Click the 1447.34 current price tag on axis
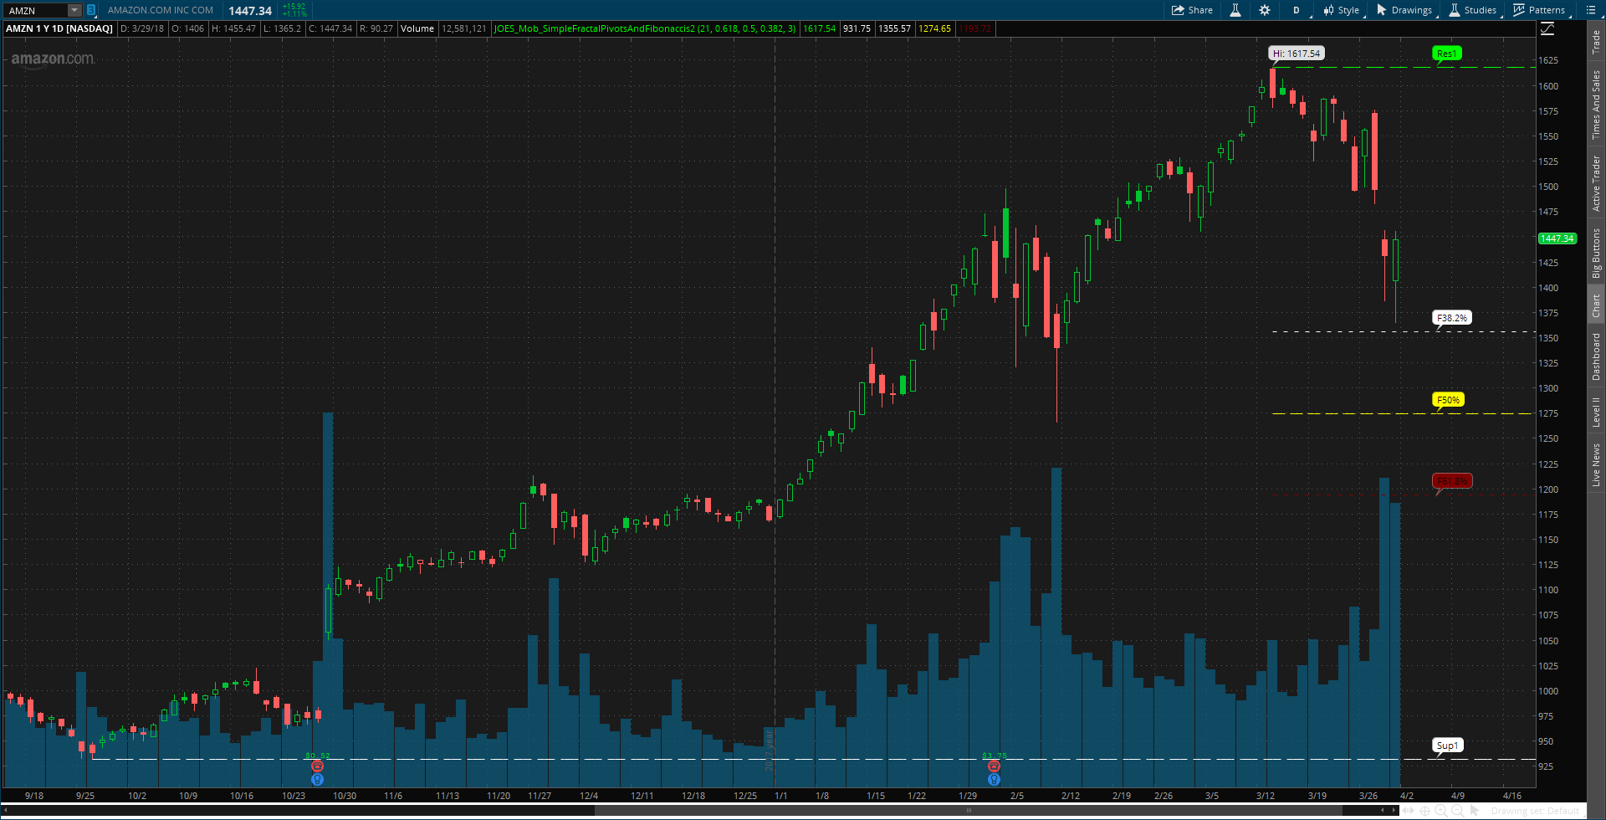 [x=1557, y=238]
